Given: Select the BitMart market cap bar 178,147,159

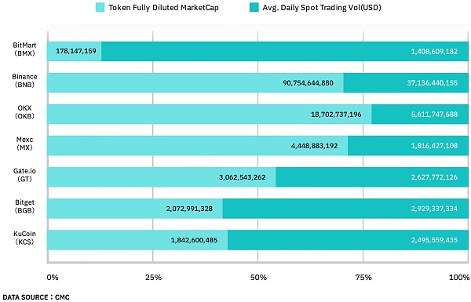Looking at the screenshot, I should click(x=75, y=51).
